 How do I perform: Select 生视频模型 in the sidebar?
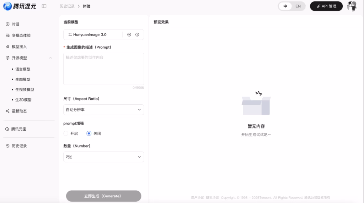click(25, 90)
